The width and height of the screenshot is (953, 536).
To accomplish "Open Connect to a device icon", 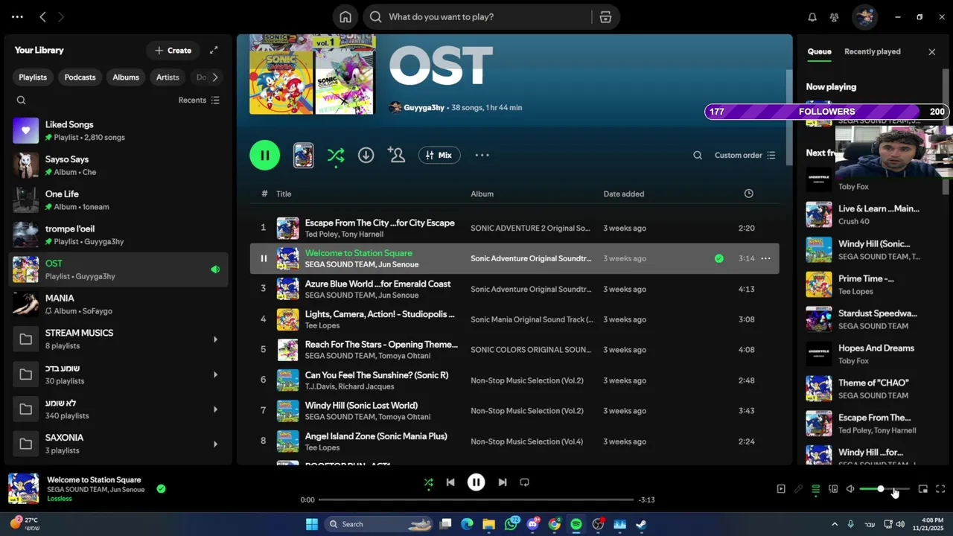I will point(833,489).
